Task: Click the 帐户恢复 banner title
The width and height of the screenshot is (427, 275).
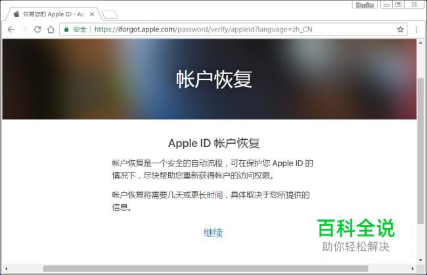Action: (x=214, y=79)
